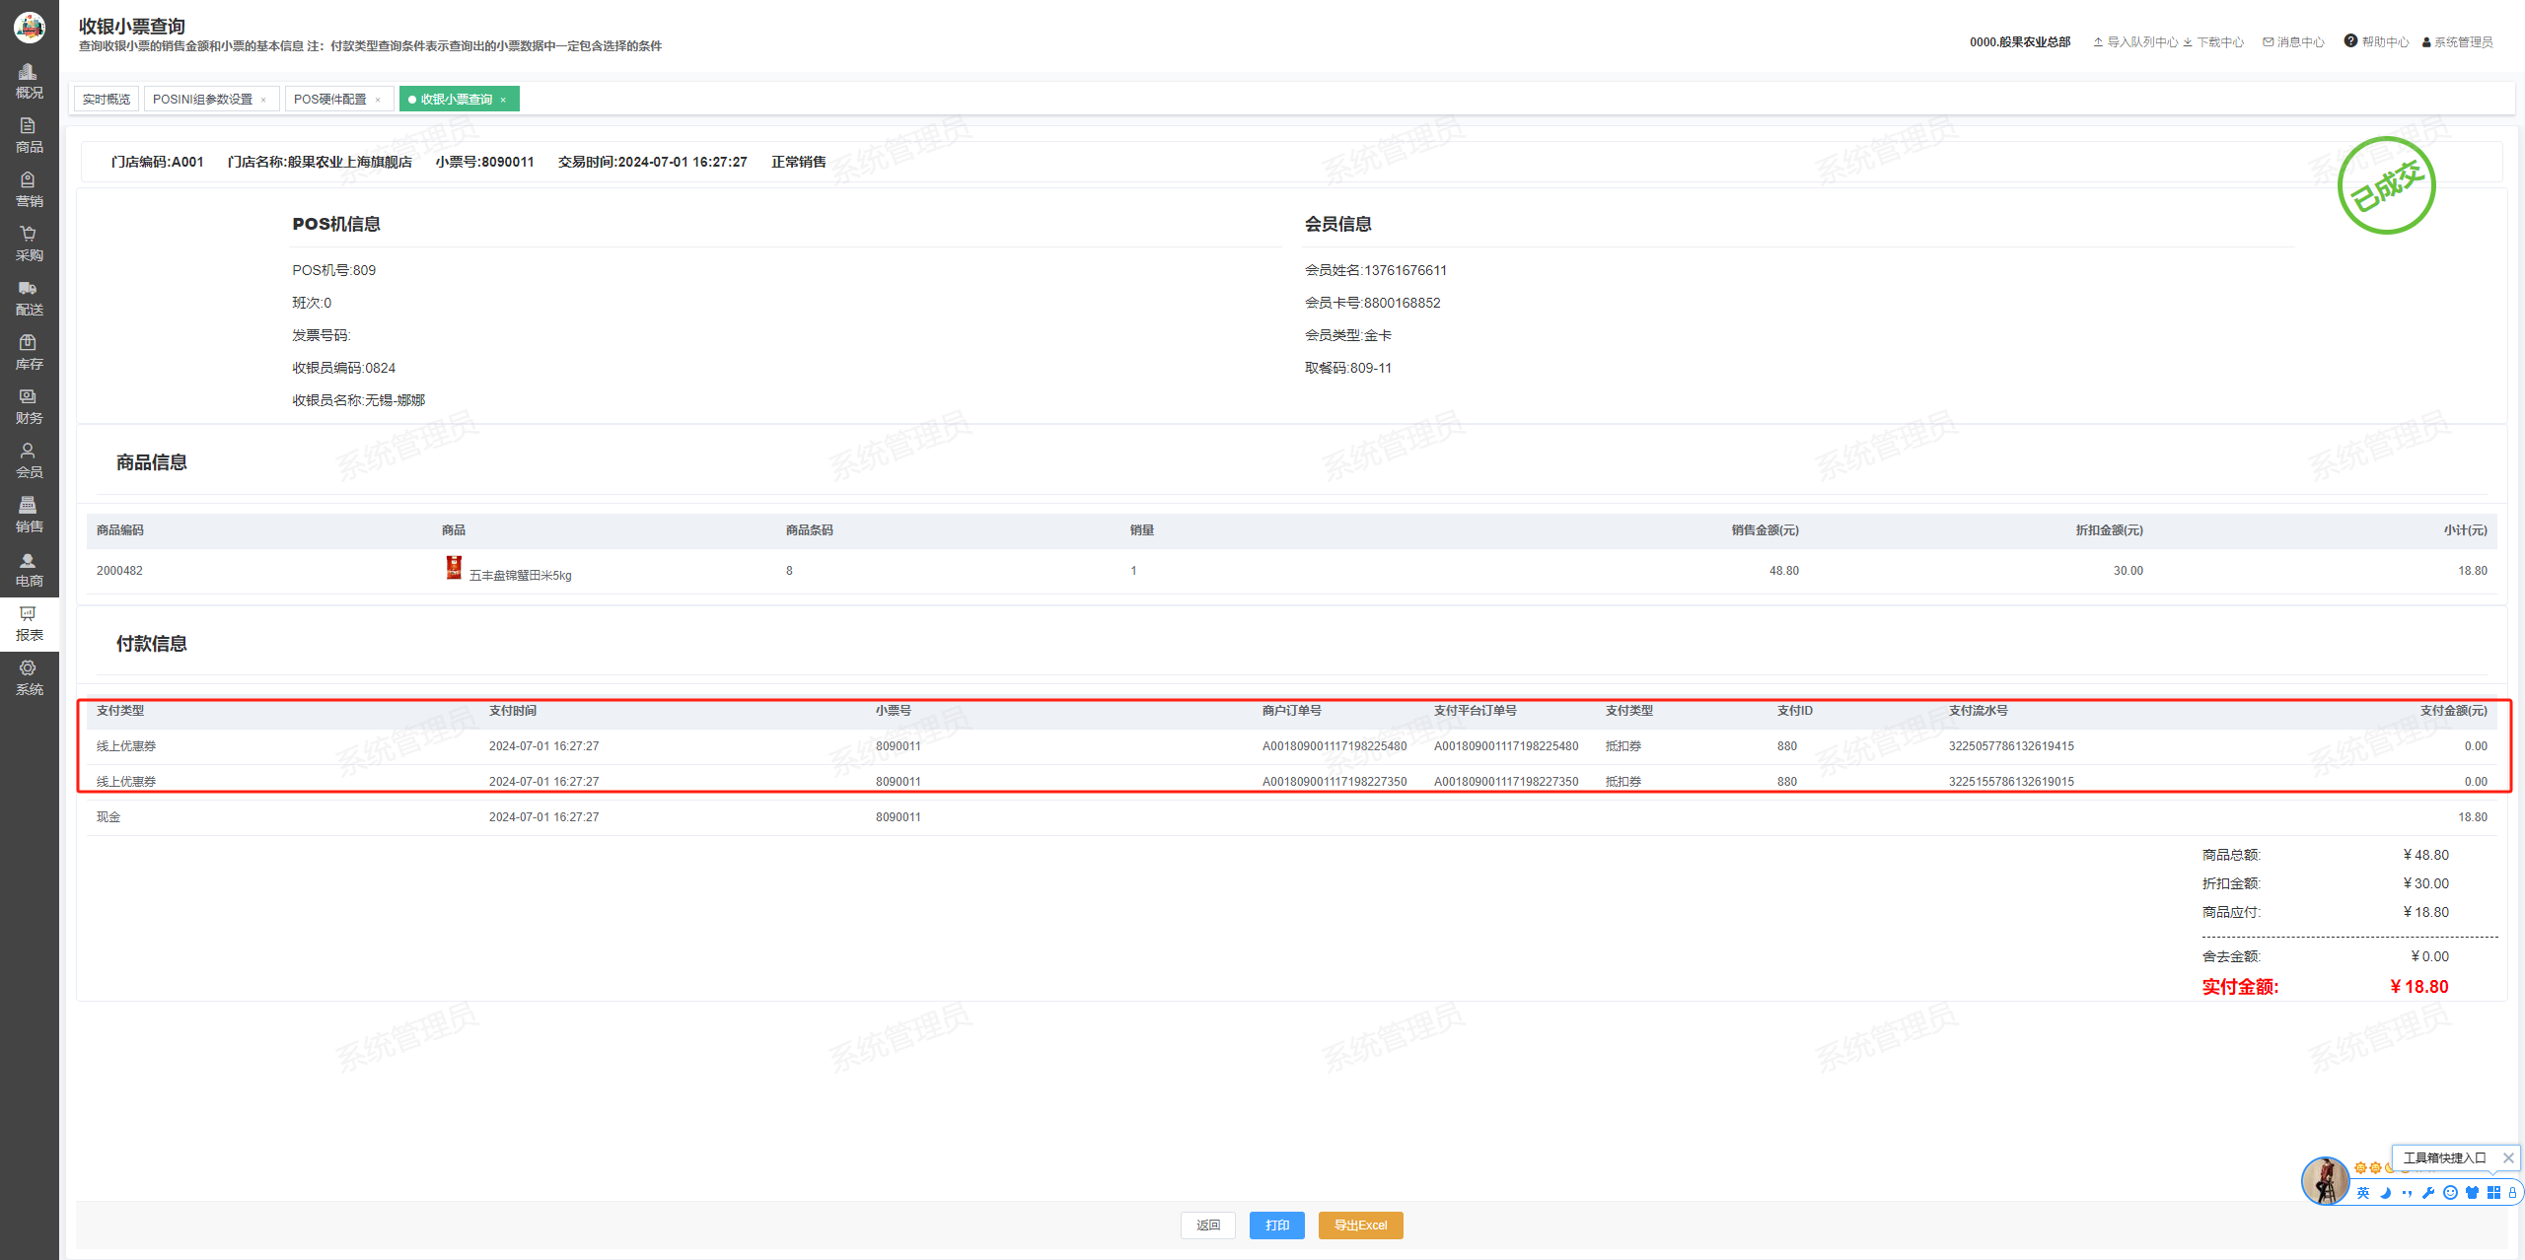Image resolution: width=2525 pixels, height=1260 pixels.
Task: Click the 导出Excel button
Action: click(x=1360, y=1225)
